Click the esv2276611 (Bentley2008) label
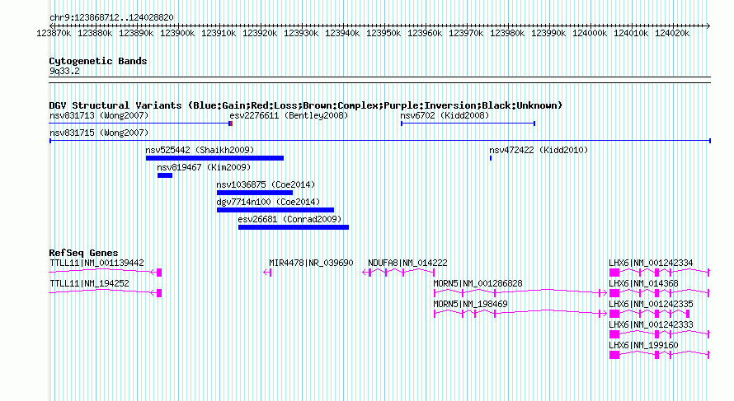This screenshot has width=734, height=401. (x=289, y=115)
